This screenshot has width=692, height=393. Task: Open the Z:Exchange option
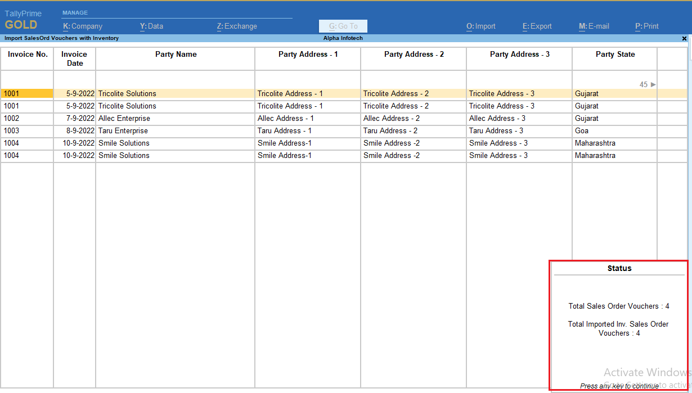coord(236,26)
